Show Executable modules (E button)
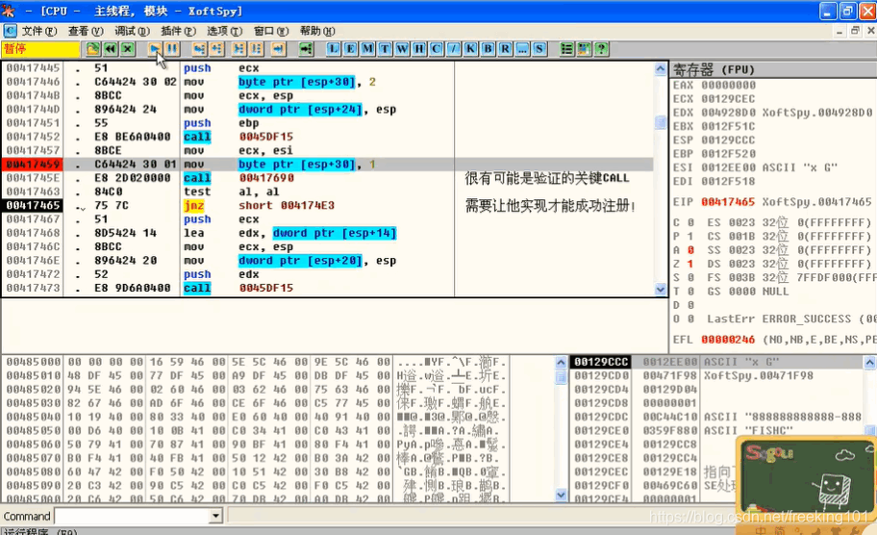Viewport: 877px width, 535px height. pos(350,49)
